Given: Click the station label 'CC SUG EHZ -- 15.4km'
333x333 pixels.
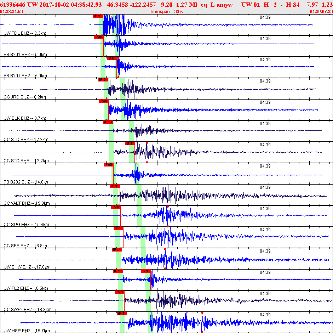Looking at the screenshot, I should [x=26, y=225].
